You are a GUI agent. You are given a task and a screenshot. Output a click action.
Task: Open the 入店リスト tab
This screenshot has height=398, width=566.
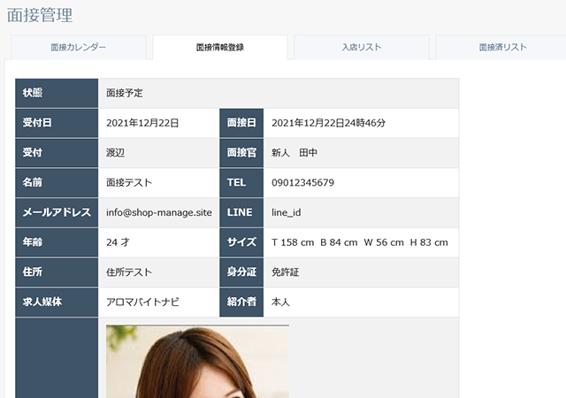[x=362, y=47]
